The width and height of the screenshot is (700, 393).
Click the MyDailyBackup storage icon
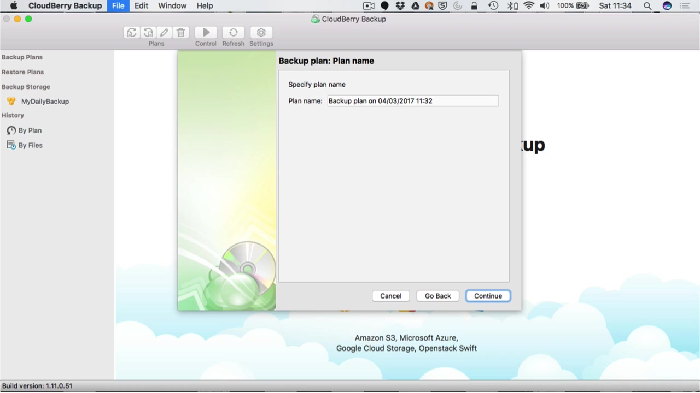(x=11, y=102)
